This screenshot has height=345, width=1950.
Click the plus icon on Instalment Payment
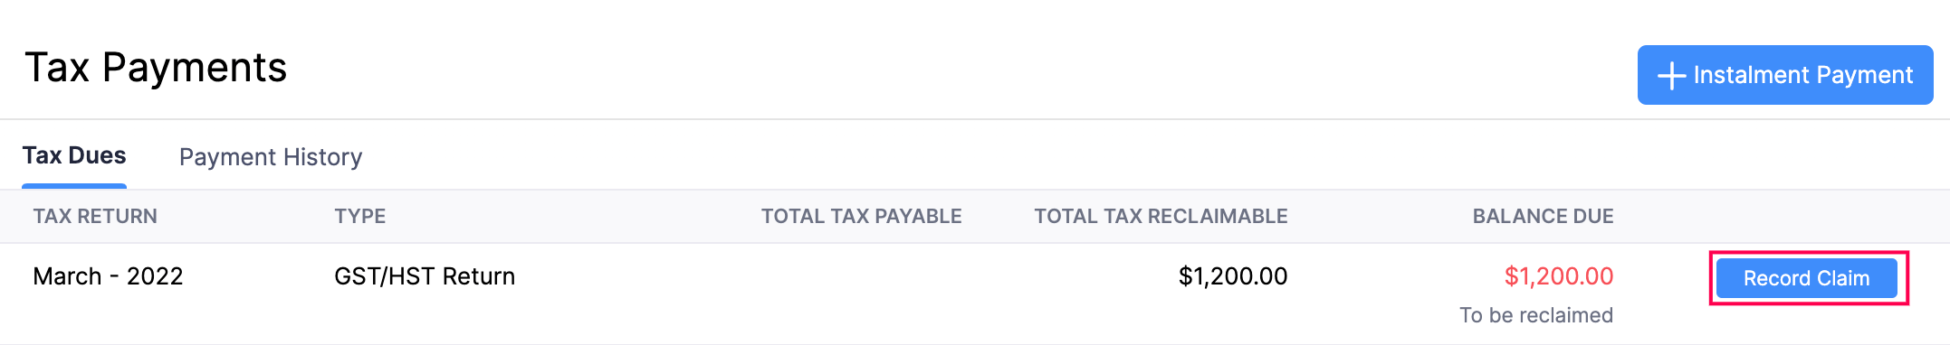1671,76
